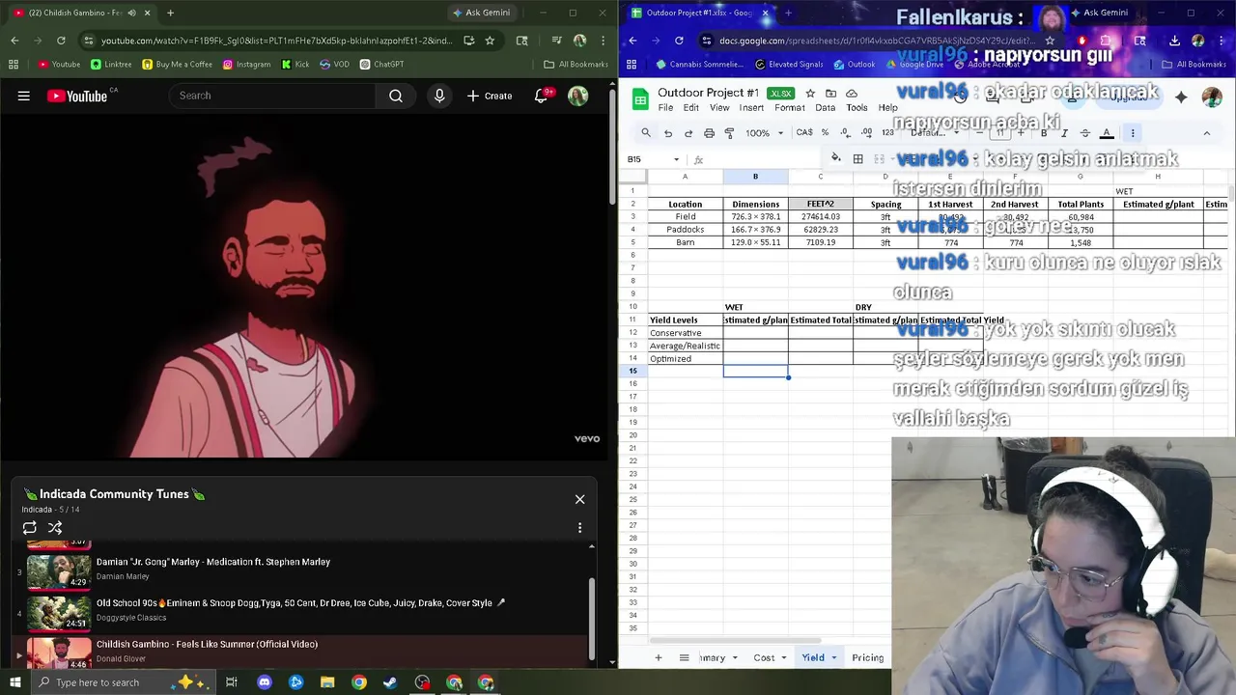Open the Sheets View menu
This screenshot has height=695, width=1236.
tap(719, 108)
